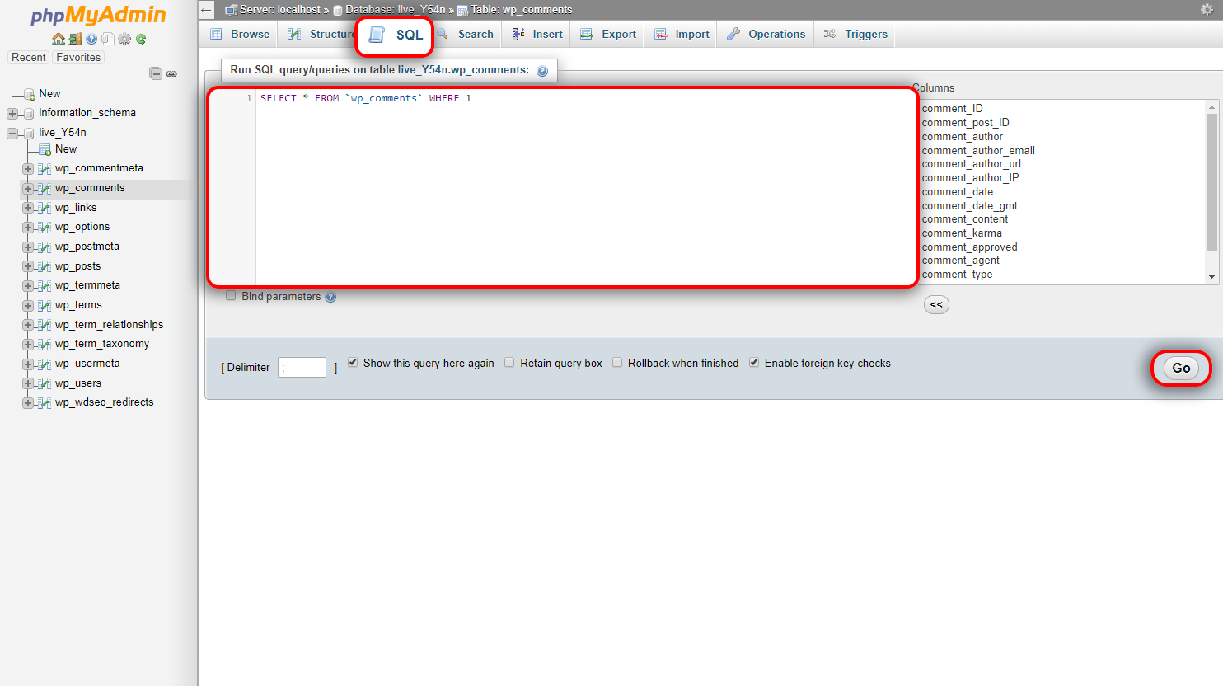The image size is (1223, 686).
Task: Open Table: wp_comments breadcrumb link
Action: (522, 10)
